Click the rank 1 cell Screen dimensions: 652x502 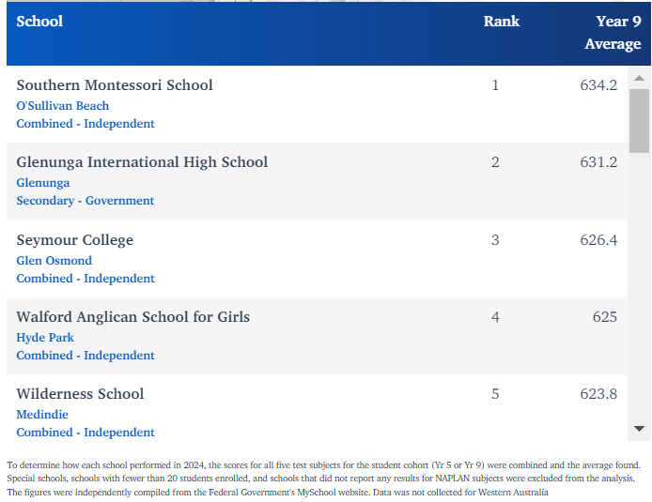(x=495, y=85)
